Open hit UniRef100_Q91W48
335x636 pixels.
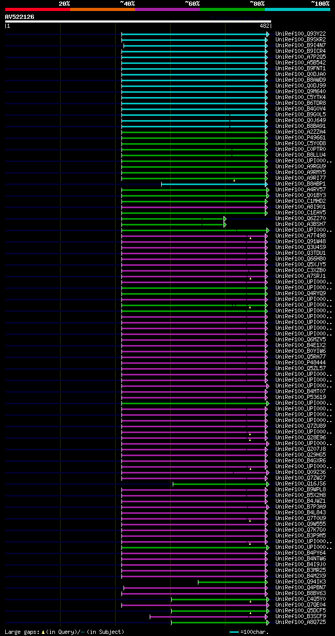click(300, 241)
